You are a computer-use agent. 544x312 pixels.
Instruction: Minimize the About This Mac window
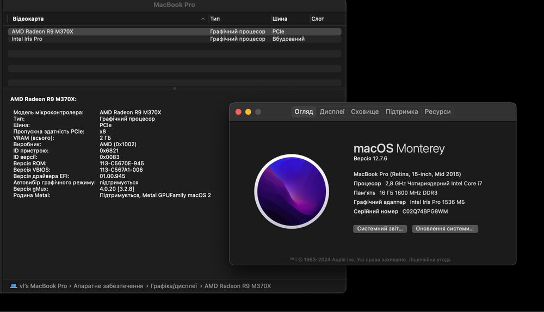[x=248, y=111]
